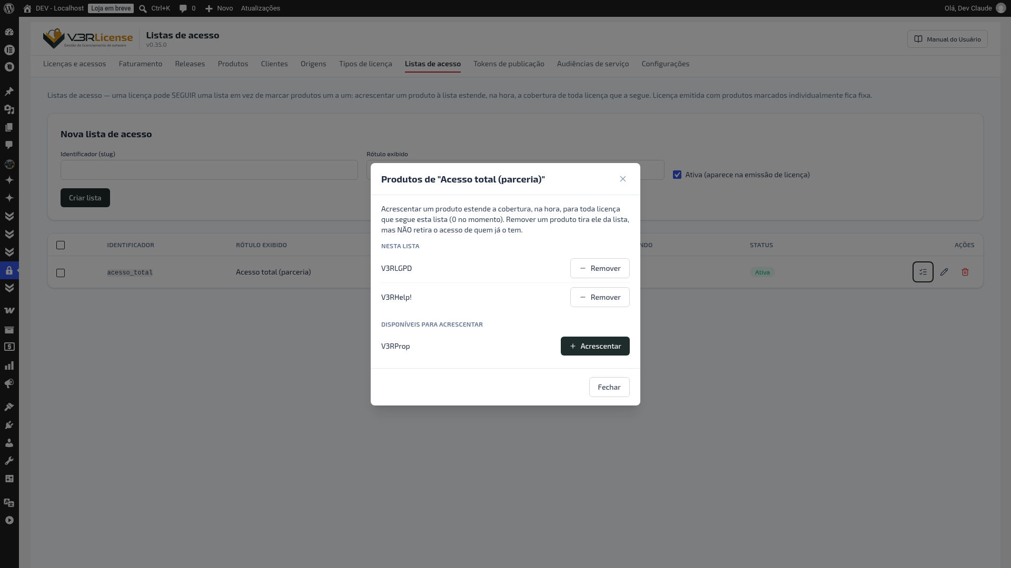Open WooCommerce icon in sidebar
This screenshot has width=1011, height=568.
point(9,310)
